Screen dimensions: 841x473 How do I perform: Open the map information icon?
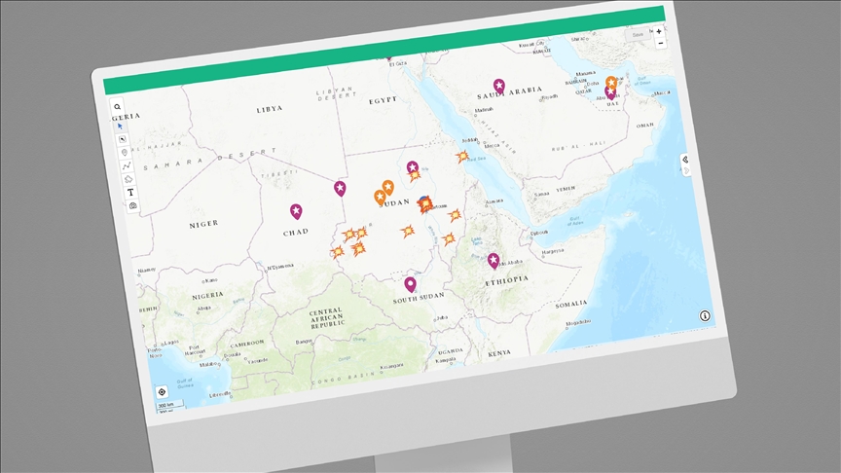(x=705, y=315)
